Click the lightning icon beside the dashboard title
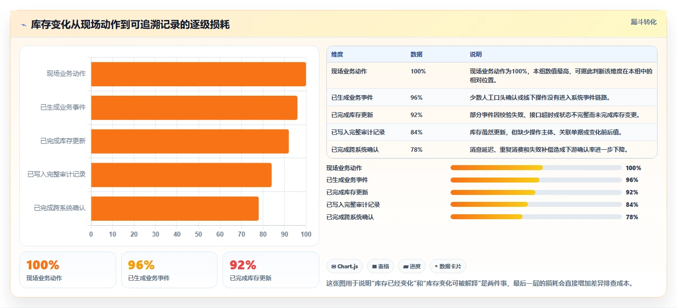This screenshot has height=308, width=677. coord(23,25)
